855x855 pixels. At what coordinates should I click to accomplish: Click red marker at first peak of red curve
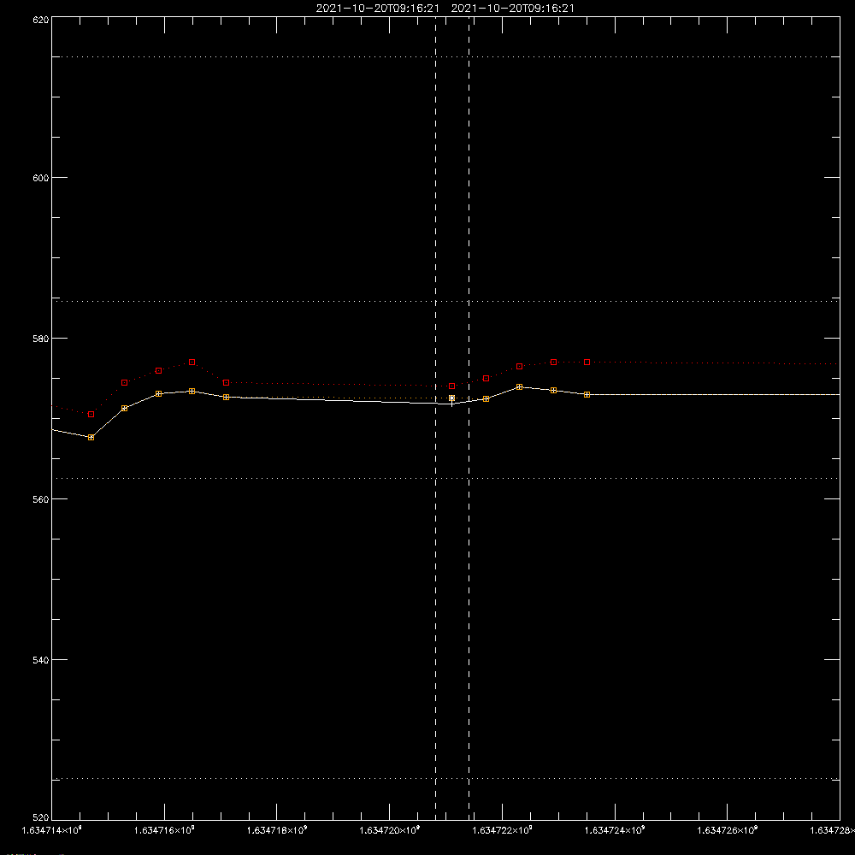192,362
